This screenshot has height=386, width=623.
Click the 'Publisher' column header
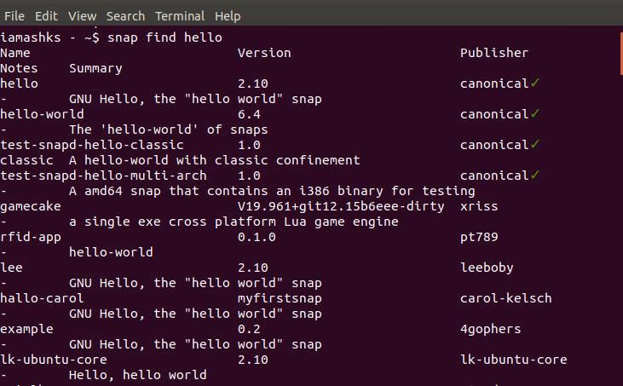tap(494, 53)
